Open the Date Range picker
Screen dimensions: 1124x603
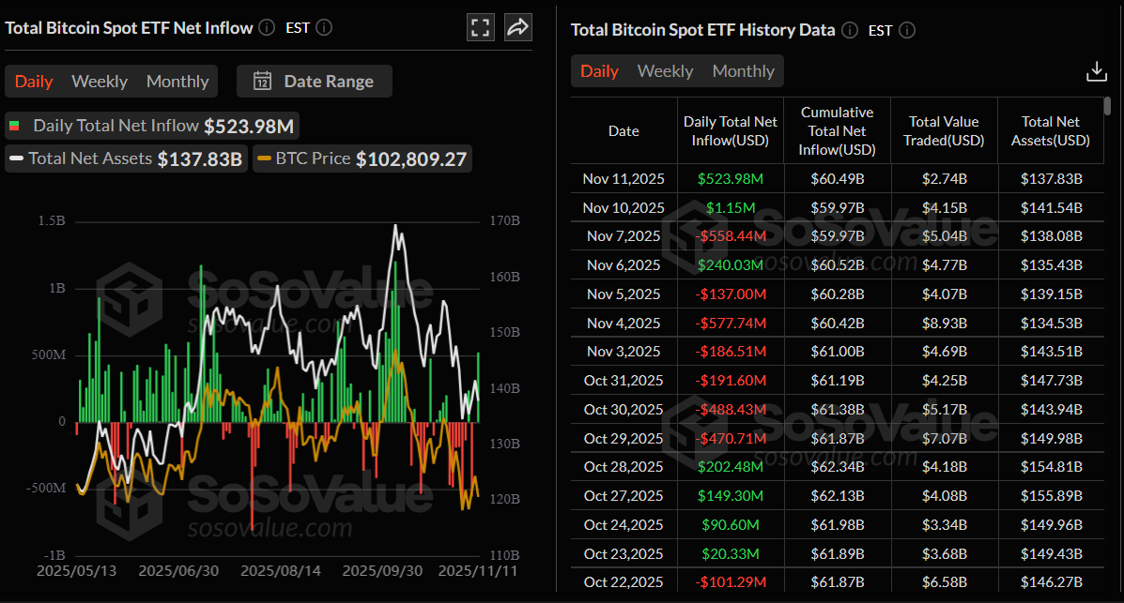315,82
